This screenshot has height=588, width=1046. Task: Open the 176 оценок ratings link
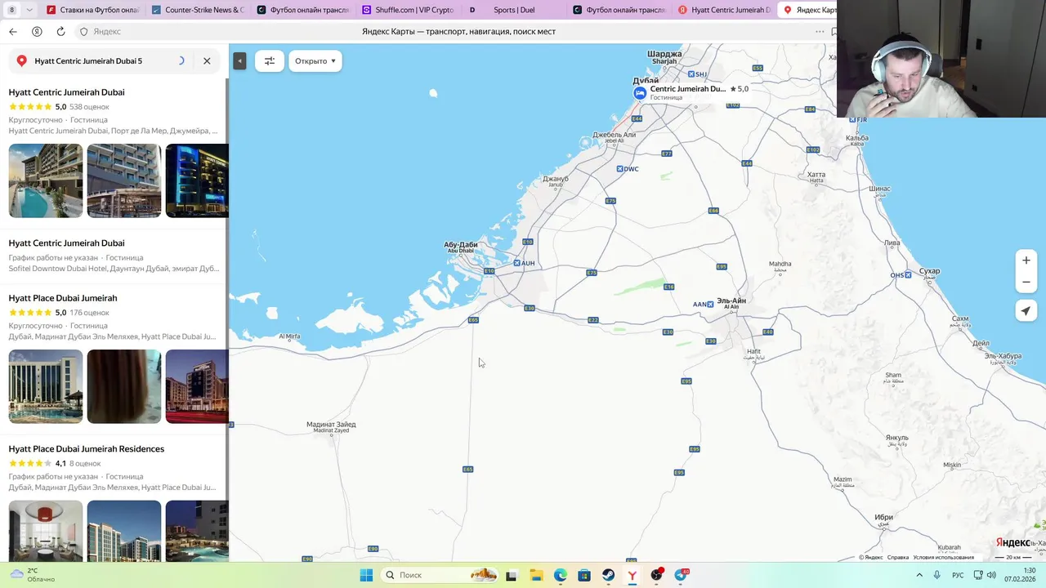pos(89,313)
